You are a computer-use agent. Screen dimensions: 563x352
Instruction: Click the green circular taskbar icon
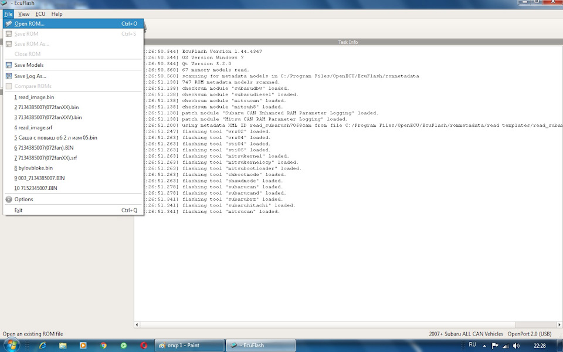tap(124, 345)
